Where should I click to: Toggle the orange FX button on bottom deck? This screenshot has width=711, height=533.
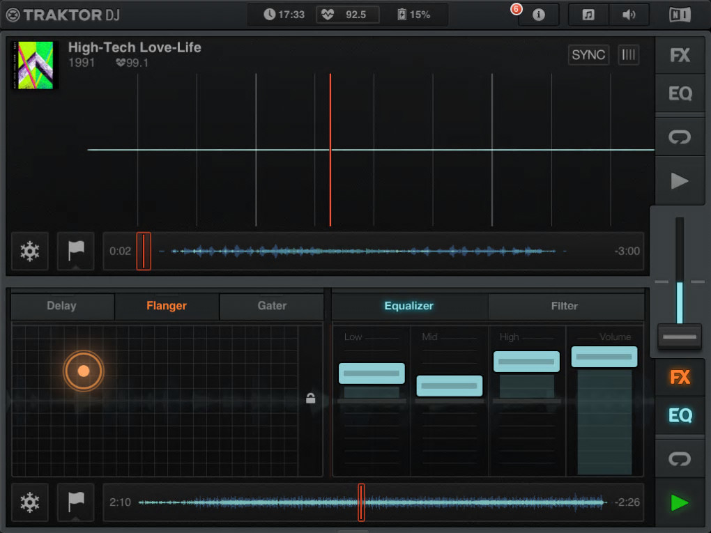(x=680, y=377)
